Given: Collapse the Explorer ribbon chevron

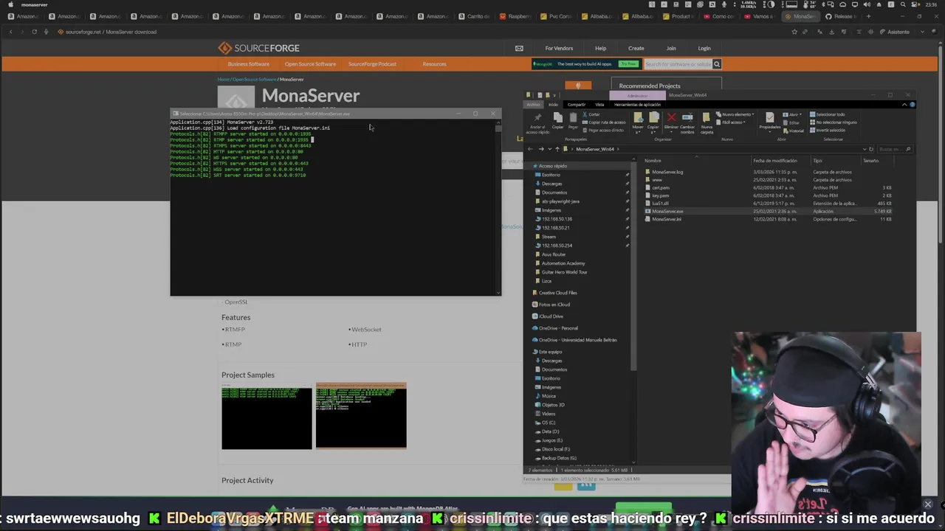Looking at the screenshot, I should [x=904, y=105].
